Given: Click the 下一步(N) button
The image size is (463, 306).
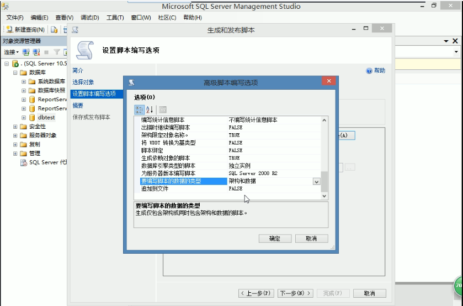Looking at the screenshot, I should [x=295, y=293].
